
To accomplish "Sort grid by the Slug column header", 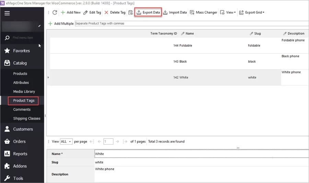I will coord(257,34).
